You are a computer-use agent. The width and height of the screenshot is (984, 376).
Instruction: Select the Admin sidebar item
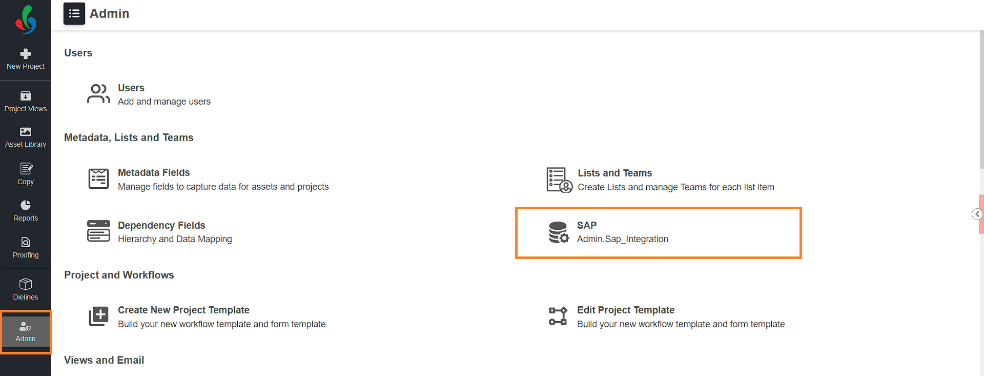[x=26, y=332]
